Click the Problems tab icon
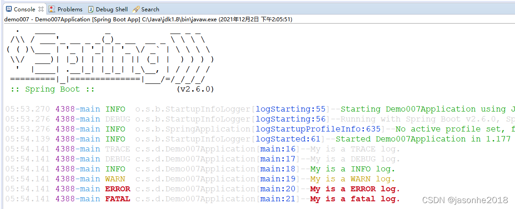This screenshot has width=515, height=209. pyautogui.click(x=52, y=9)
